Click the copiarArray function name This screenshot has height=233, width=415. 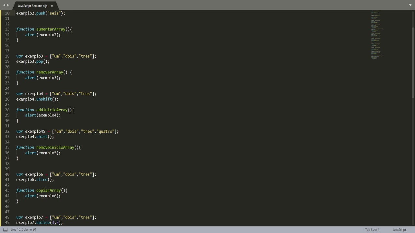[48, 190]
